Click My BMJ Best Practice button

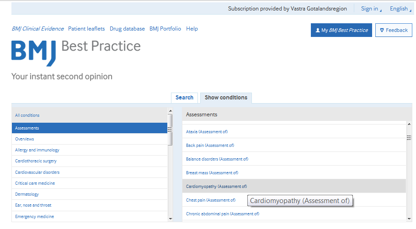pyautogui.click(x=341, y=30)
